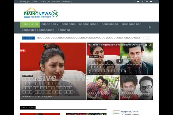This screenshot has width=173, height=115.
Task: Click the Bengali video title overlay text
Action: coord(115,45)
